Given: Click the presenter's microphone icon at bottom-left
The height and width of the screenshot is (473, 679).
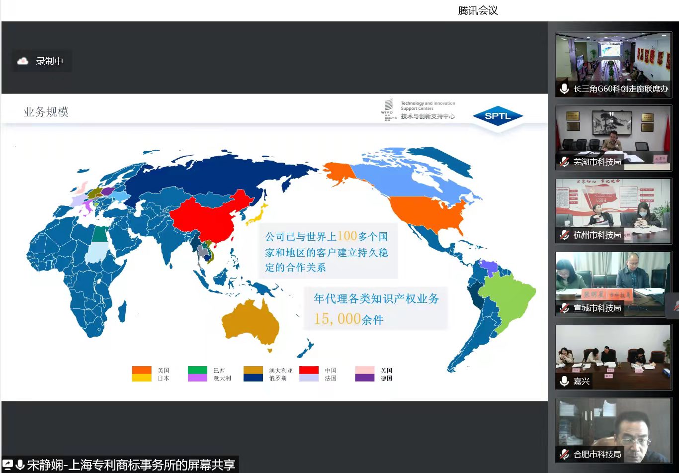Looking at the screenshot, I should coord(20,465).
